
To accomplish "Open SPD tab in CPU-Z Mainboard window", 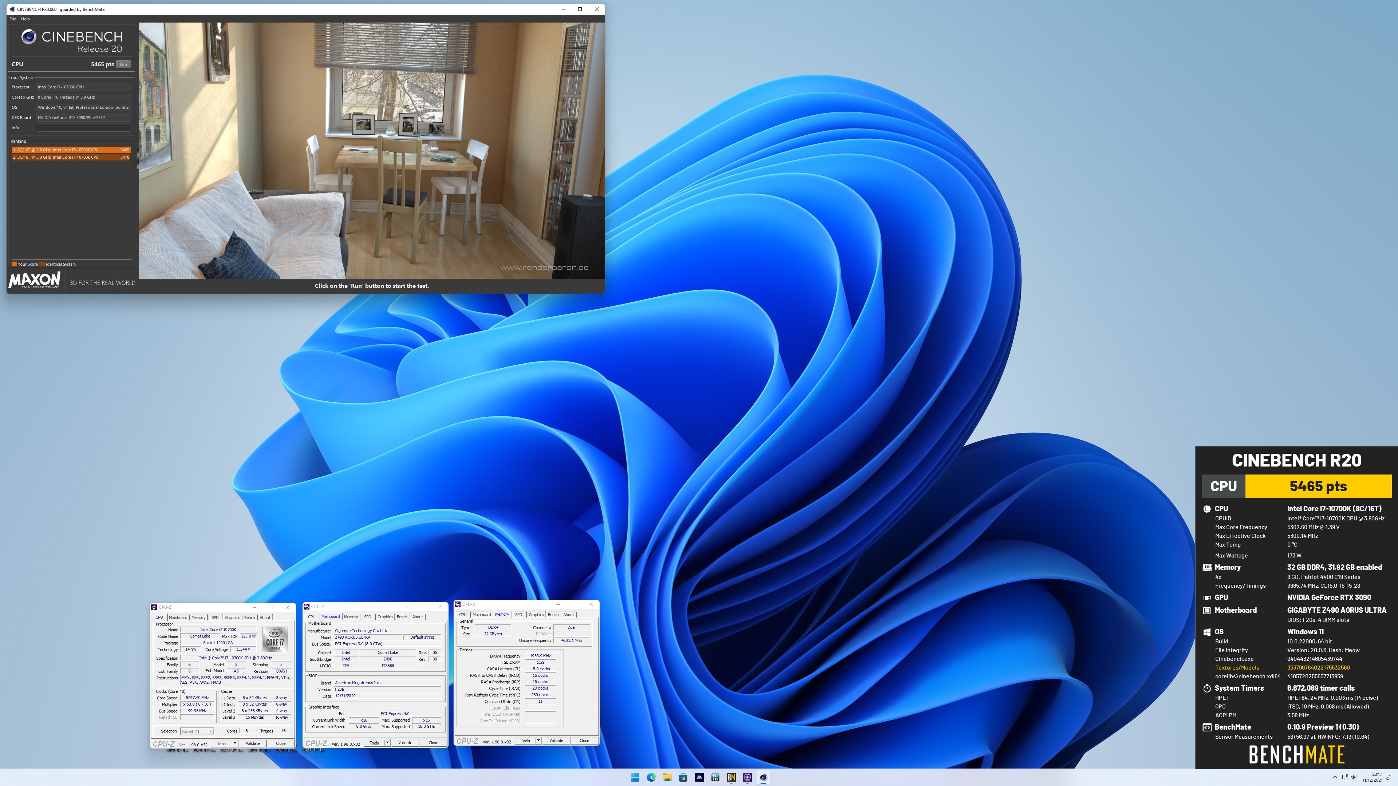I will 367,617.
